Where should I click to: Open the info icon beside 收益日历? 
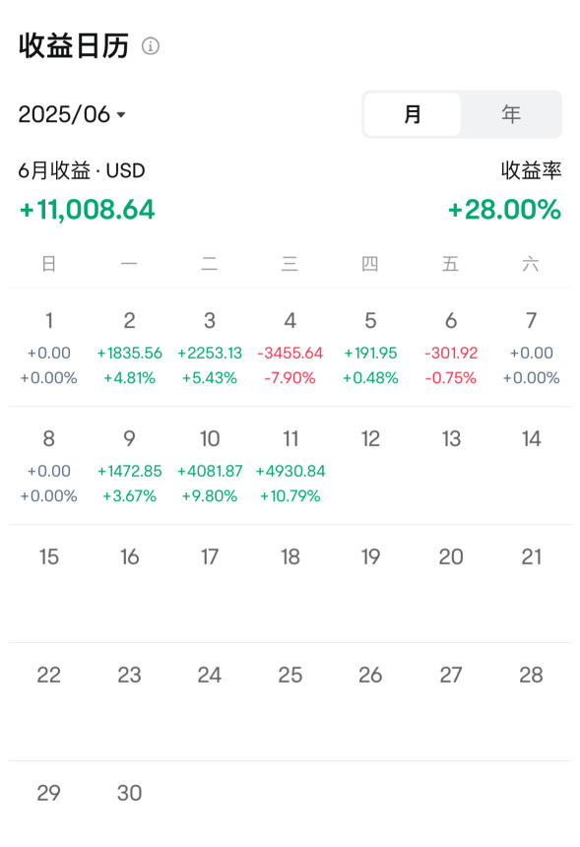point(150,46)
